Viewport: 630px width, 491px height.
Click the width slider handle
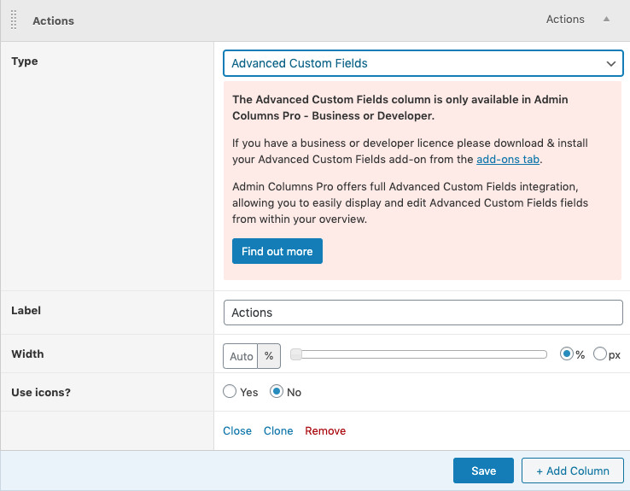[x=296, y=354]
